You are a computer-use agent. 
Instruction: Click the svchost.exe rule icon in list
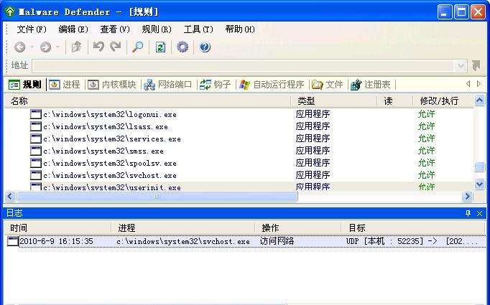(x=36, y=175)
